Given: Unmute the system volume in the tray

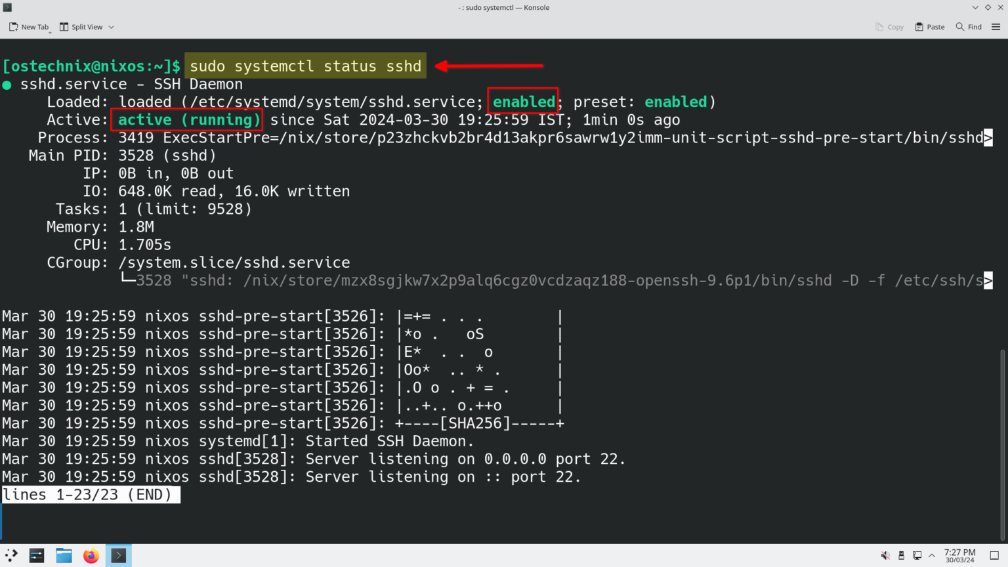Looking at the screenshot, I should click(885, 555).
